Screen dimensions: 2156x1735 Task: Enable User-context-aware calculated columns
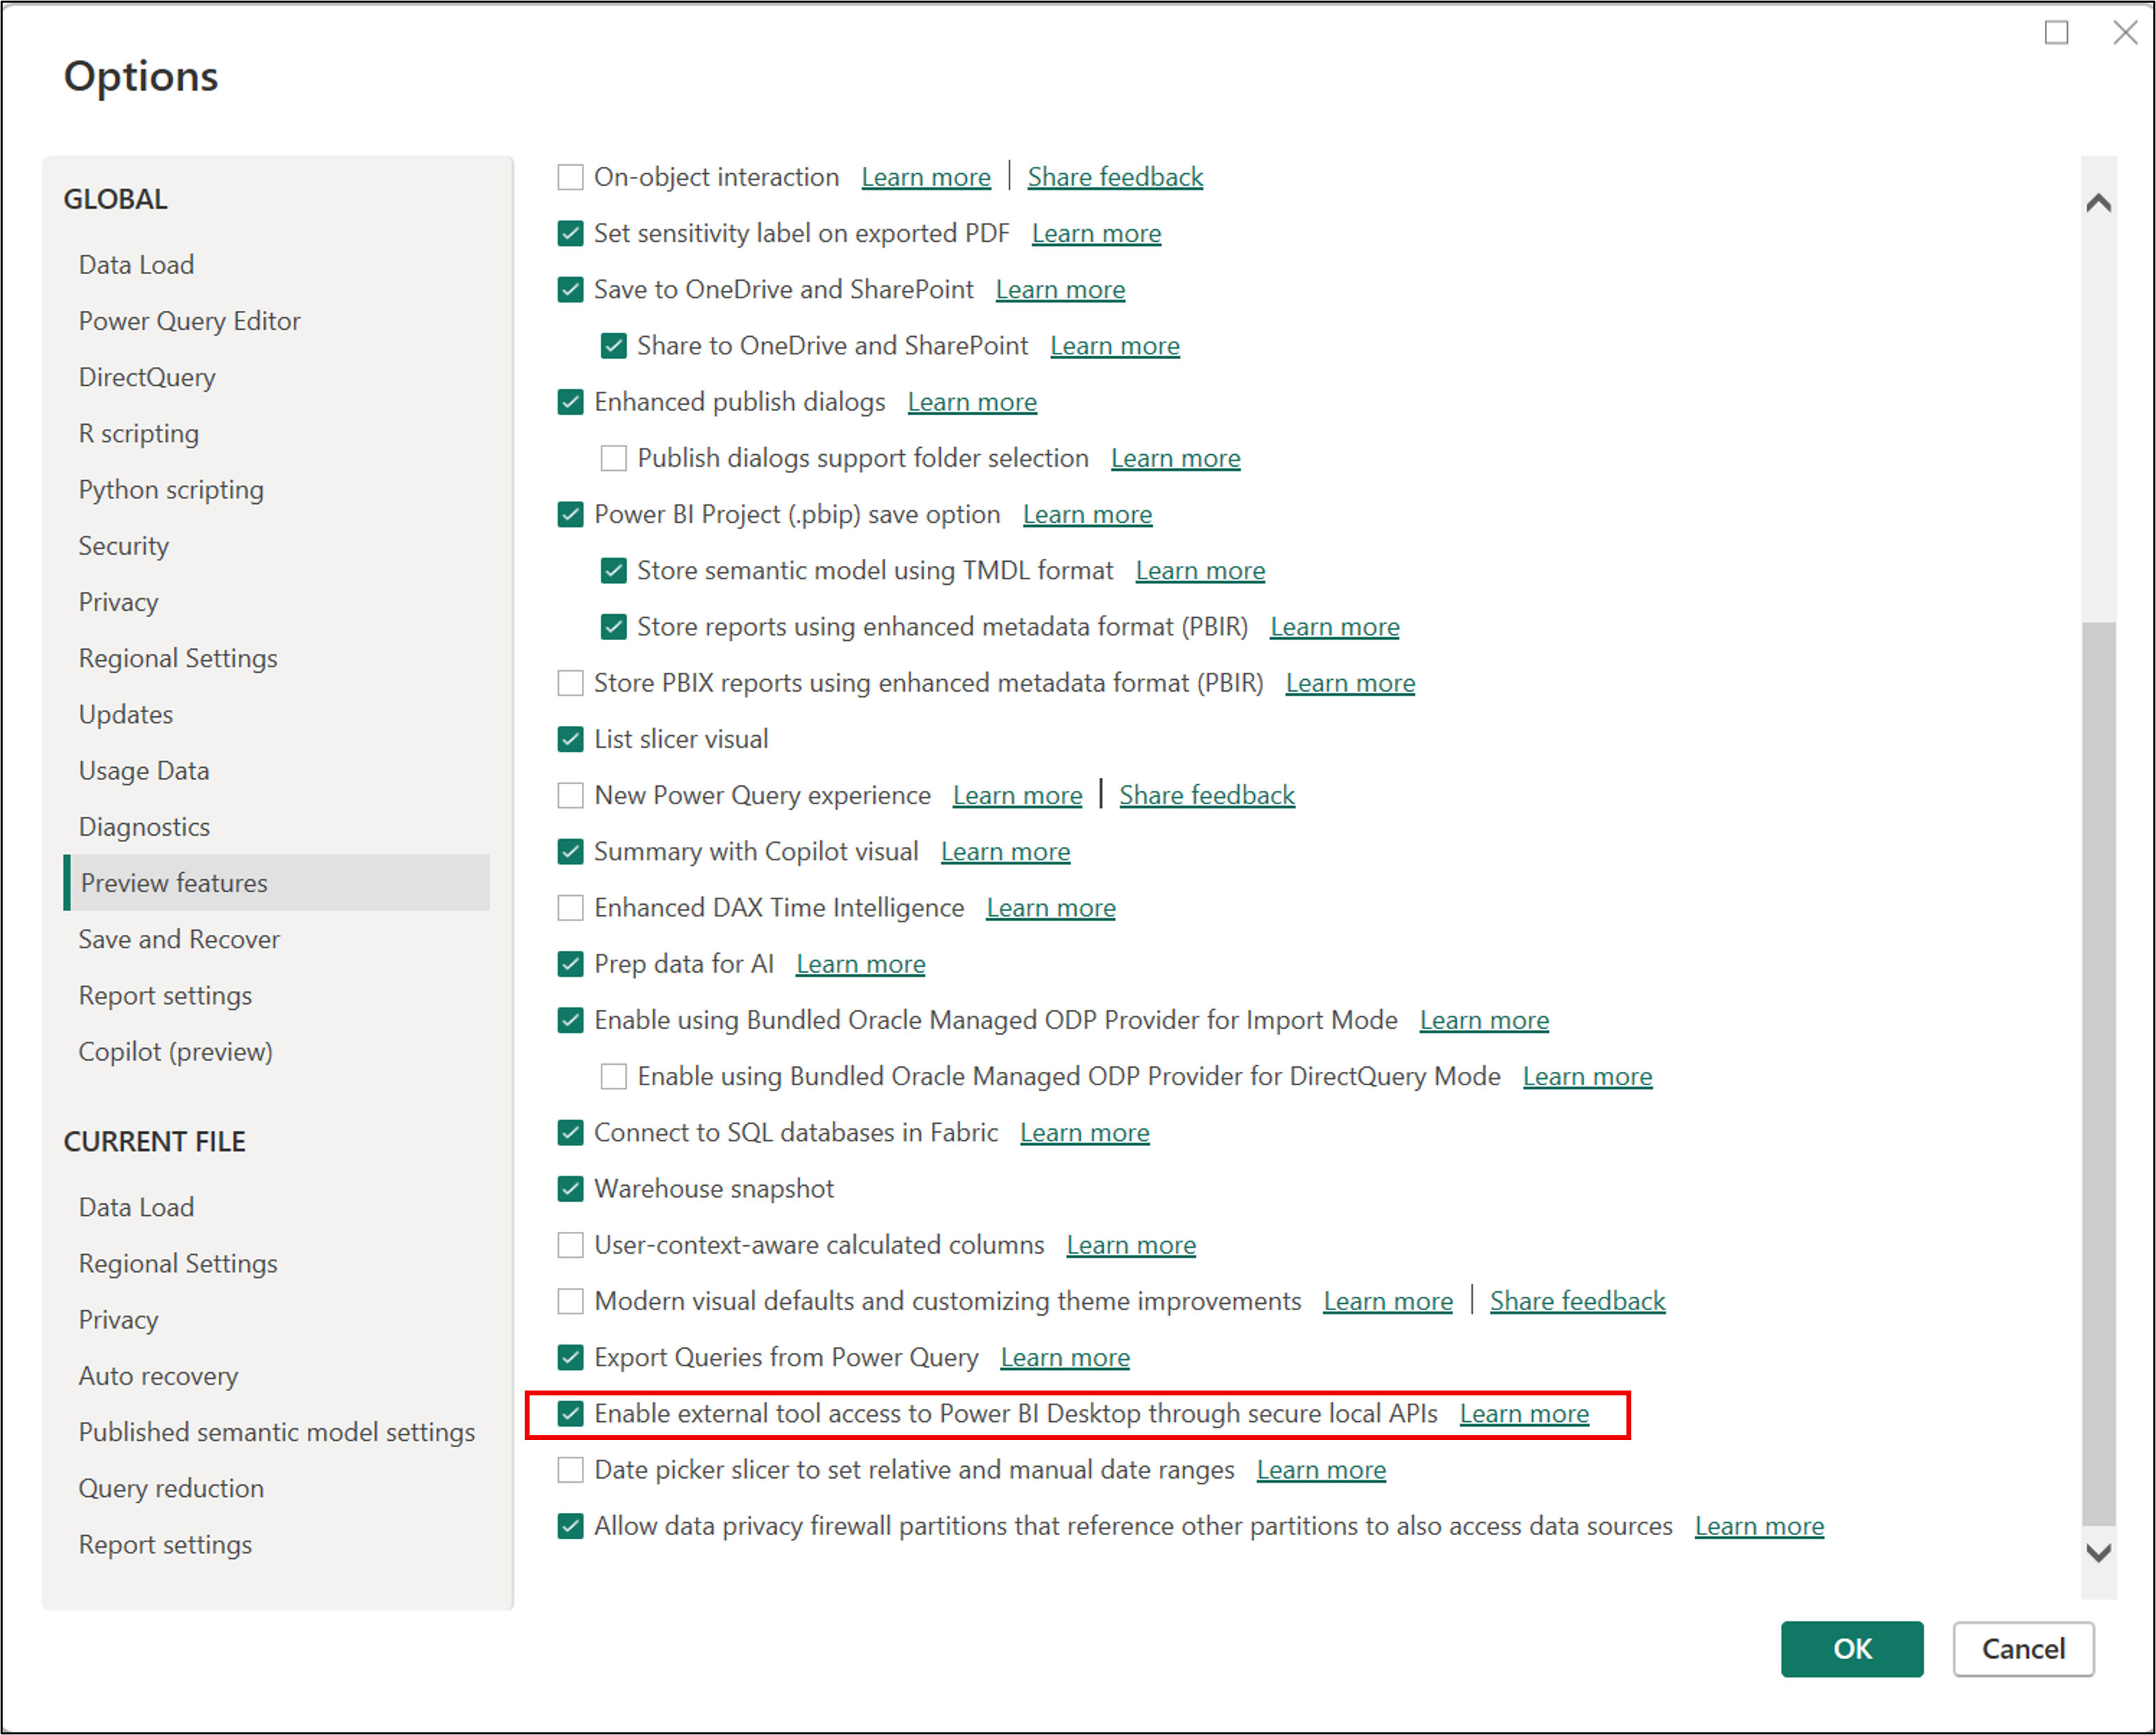click(x=570, y=1244)
